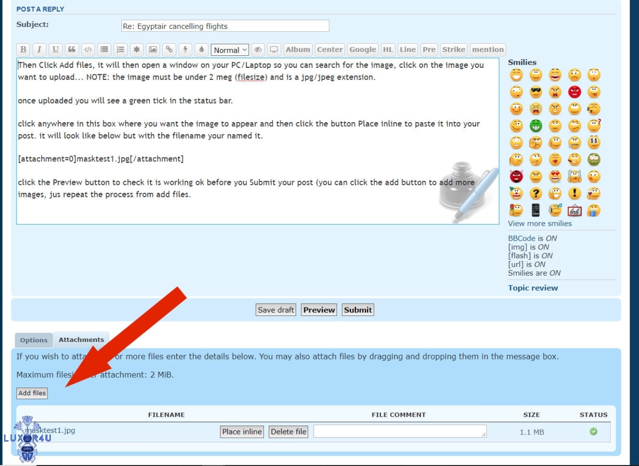
Task: Insert a quote block using the quote icon
Action: click(71, 49)
